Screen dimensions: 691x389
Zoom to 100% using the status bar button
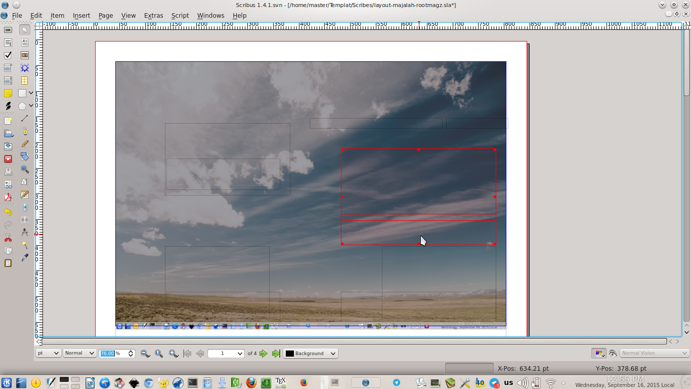tap(158, 353)
